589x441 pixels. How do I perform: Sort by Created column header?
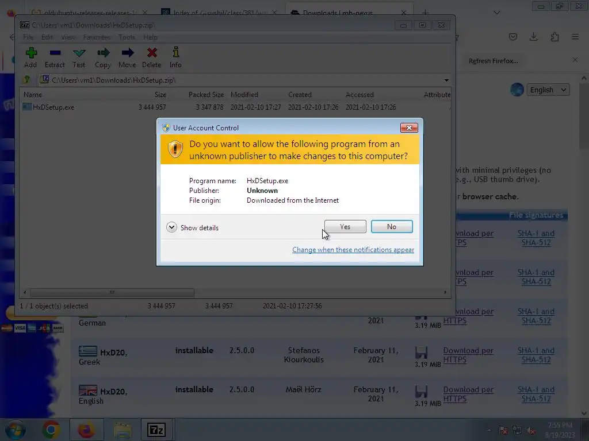coord(300,95)
